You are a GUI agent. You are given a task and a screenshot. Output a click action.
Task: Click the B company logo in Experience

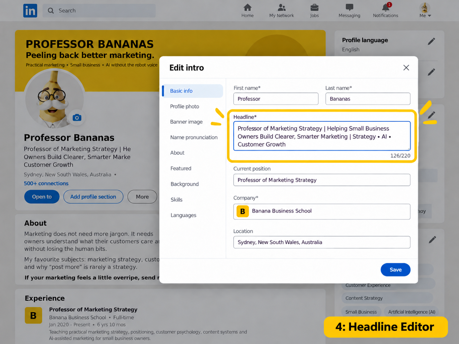coord(33,315)
